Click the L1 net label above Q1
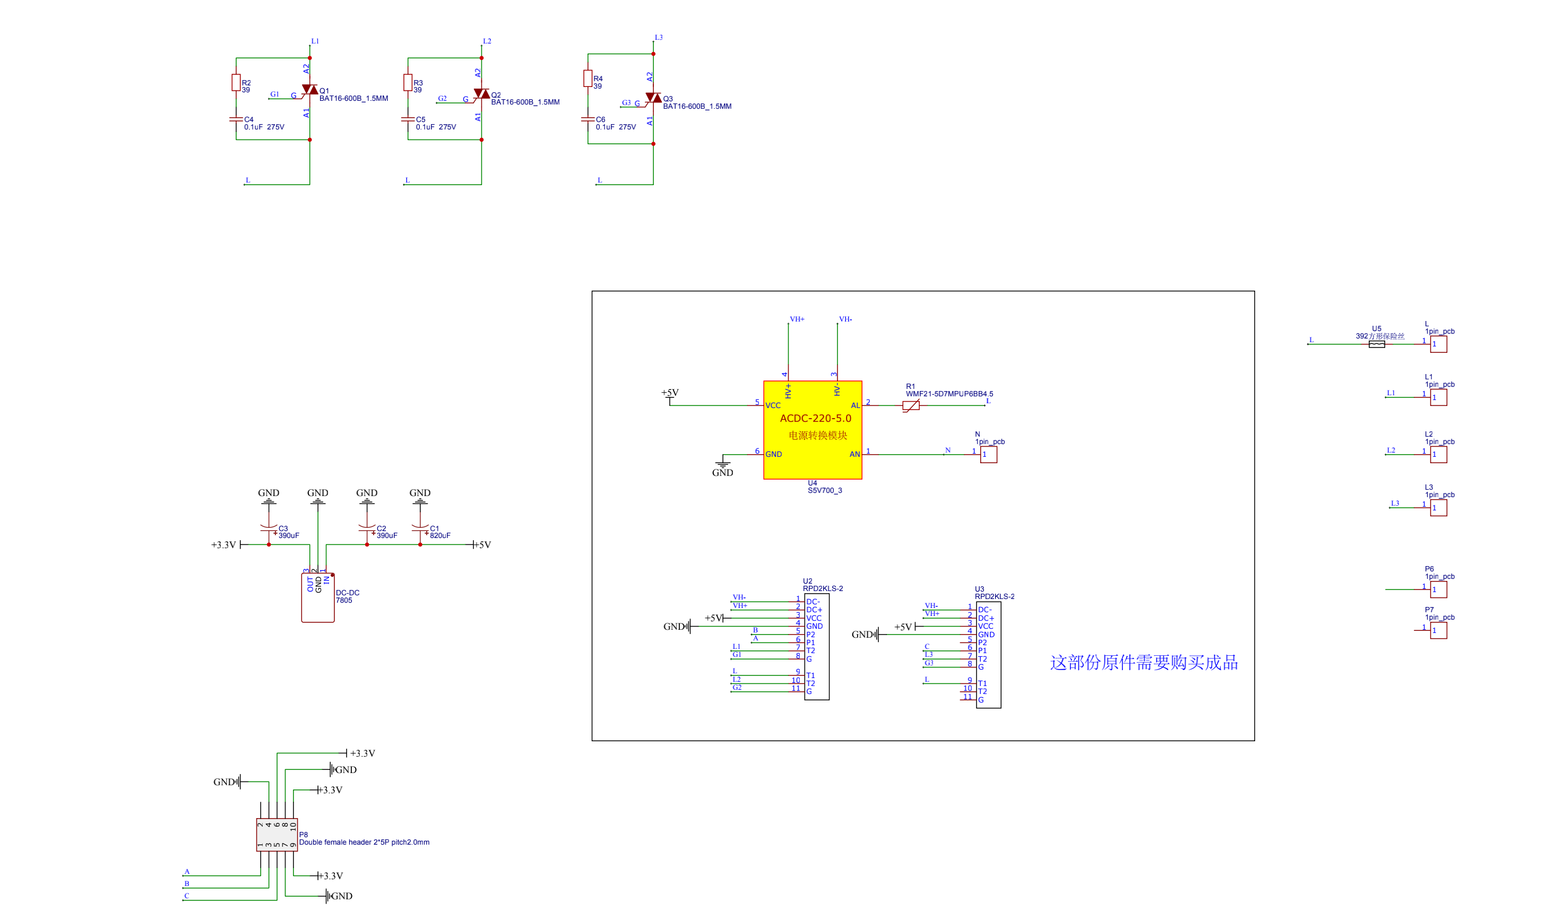Viewport: 1555px width, 920px height. (315, 41)
